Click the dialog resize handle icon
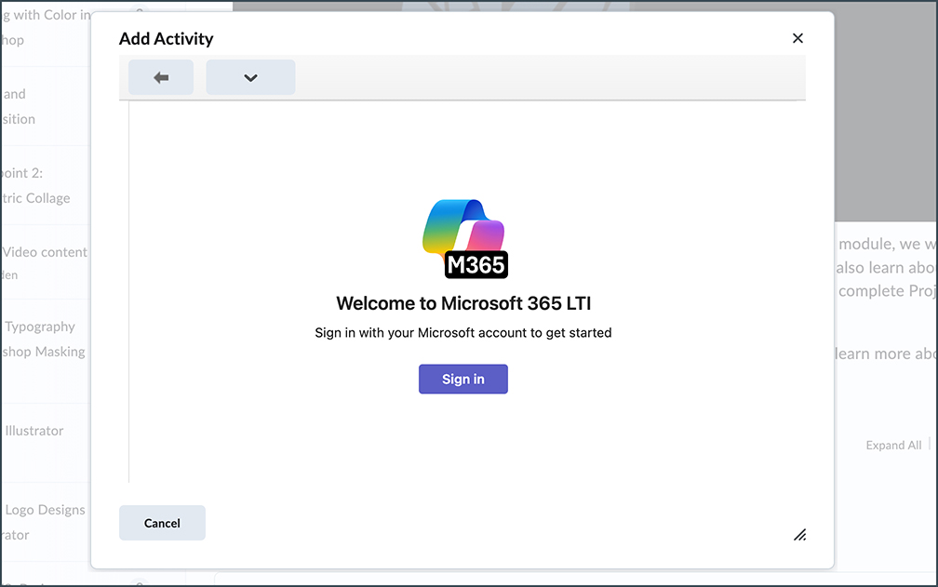 pyautogui.click(x=800, y=535)
